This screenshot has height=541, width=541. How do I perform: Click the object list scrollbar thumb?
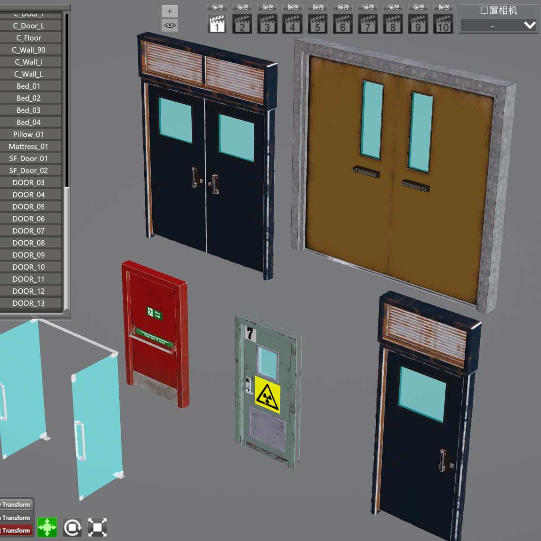67,248
